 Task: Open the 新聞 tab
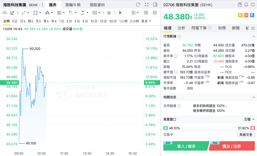tap(235, 28)
